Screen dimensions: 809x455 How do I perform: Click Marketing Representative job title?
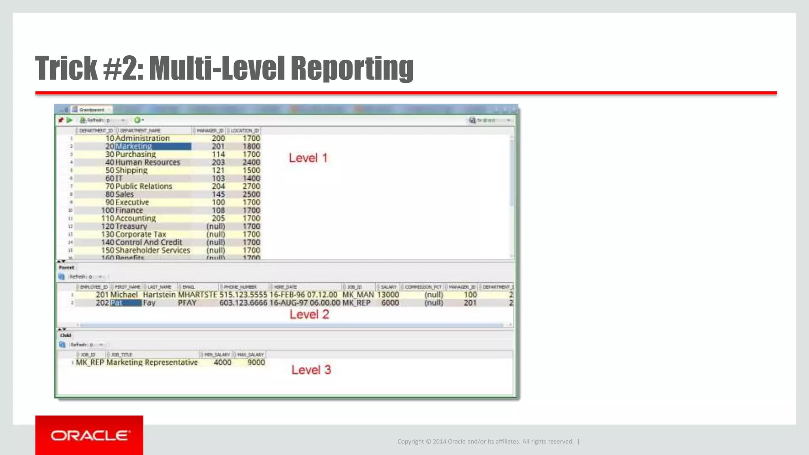click(x=152, y=362)
